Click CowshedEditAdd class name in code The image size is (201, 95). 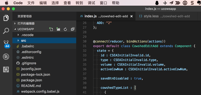145,46
